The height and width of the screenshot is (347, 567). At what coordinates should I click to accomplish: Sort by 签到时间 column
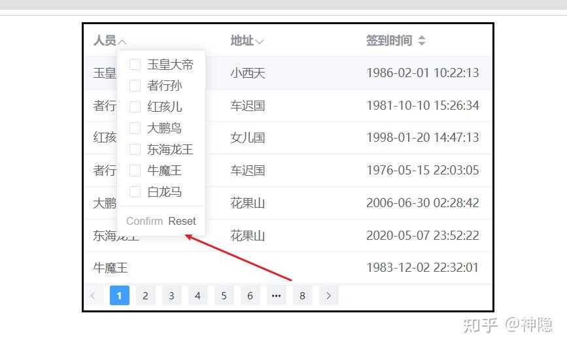coord(422,41)
